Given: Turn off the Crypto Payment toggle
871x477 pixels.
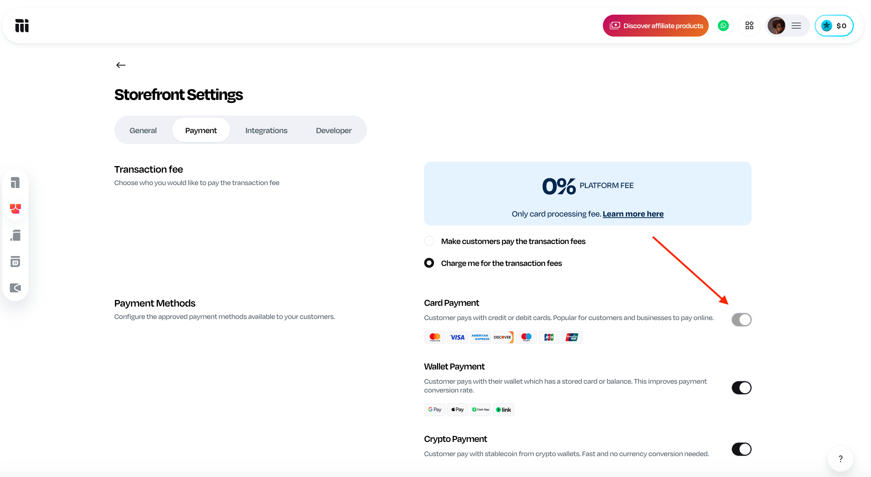Looking at the screenshot, I should click(741, 449).
